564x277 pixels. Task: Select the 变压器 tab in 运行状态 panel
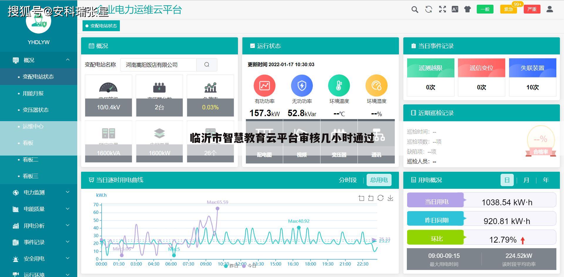coord(339,155)
